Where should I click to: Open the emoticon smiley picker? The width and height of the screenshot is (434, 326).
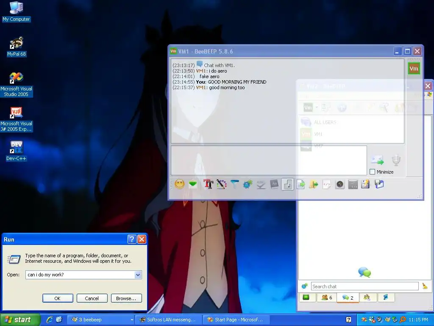[179, 184]
